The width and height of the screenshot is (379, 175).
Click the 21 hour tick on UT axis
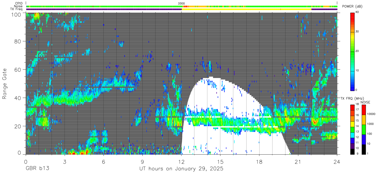298,162
